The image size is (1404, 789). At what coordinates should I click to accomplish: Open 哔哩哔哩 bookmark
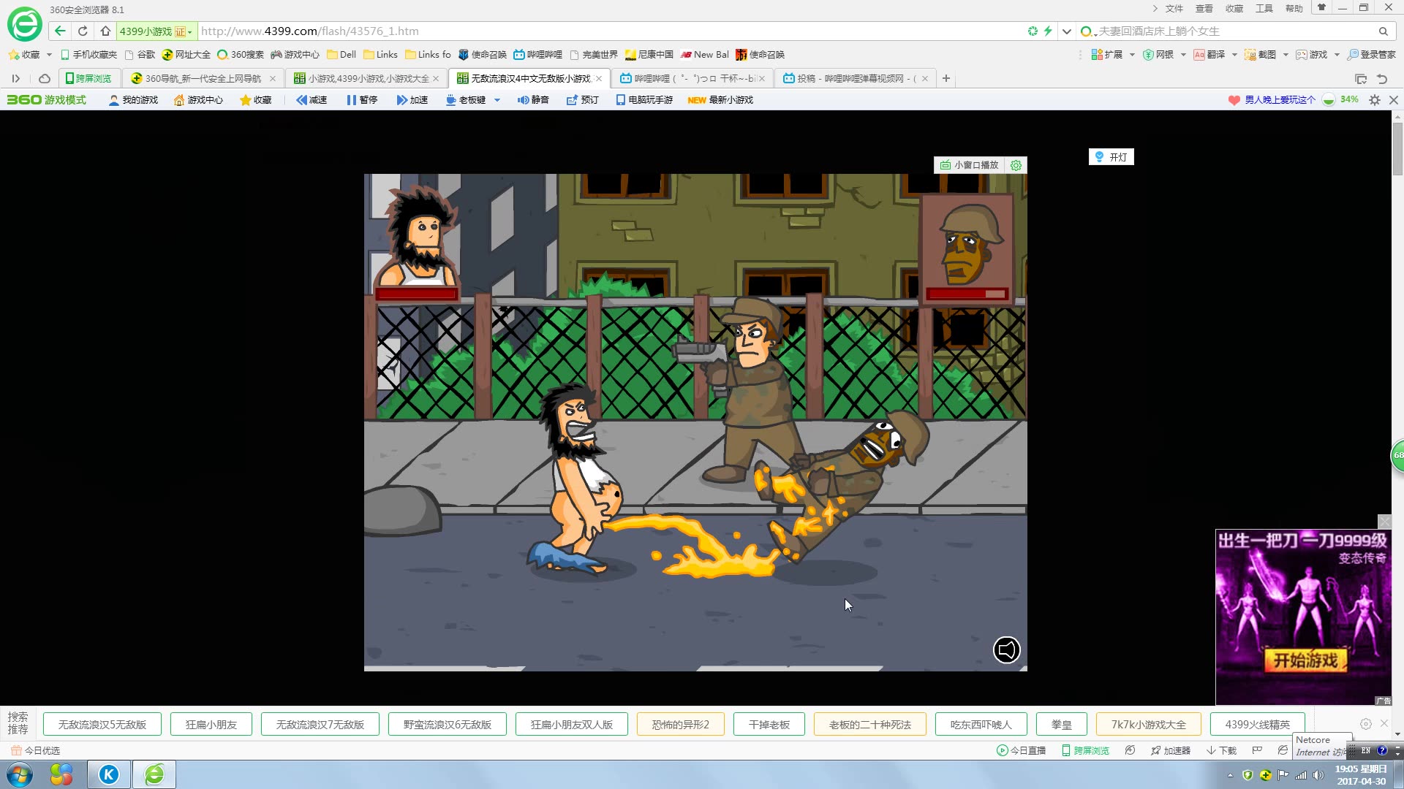click(538, 55)
